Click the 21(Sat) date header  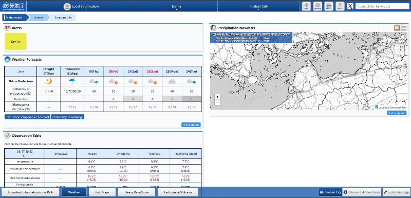tap(133, 71)
